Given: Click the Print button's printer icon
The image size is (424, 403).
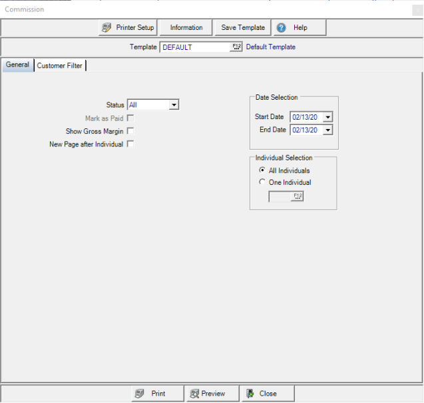Looking at the screenshot, I should [x=139, y=394].
